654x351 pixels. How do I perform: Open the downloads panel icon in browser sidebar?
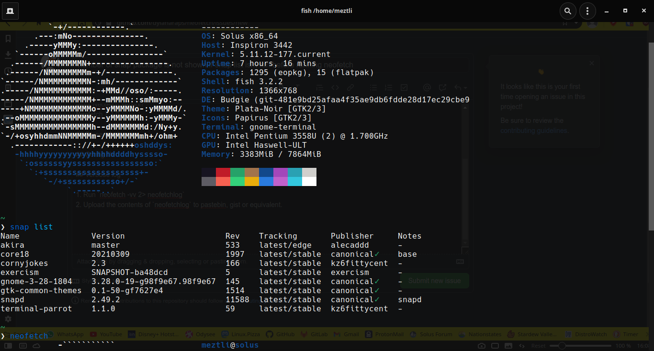(8, 55)
